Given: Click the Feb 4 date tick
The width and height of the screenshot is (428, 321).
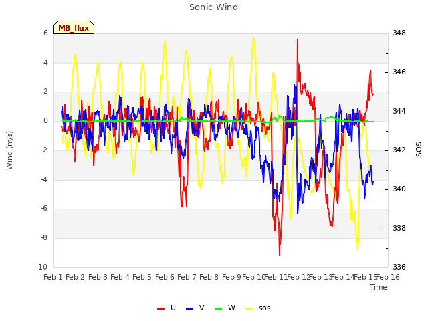Looking at the screenshot, I should coord(120,277).
